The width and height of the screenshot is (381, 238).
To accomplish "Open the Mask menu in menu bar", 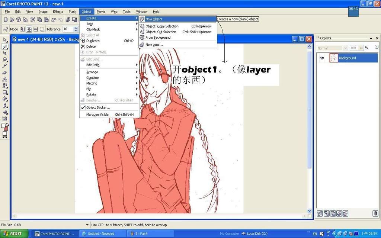I will (73, 12).
